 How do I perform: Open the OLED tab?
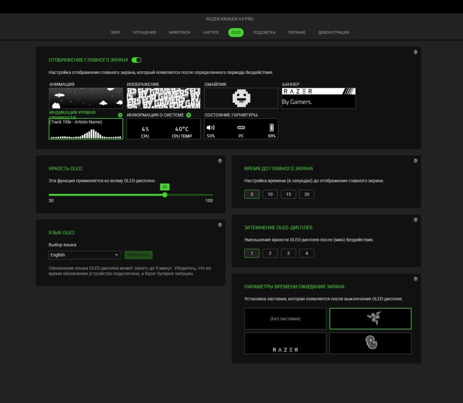point(236,33)
